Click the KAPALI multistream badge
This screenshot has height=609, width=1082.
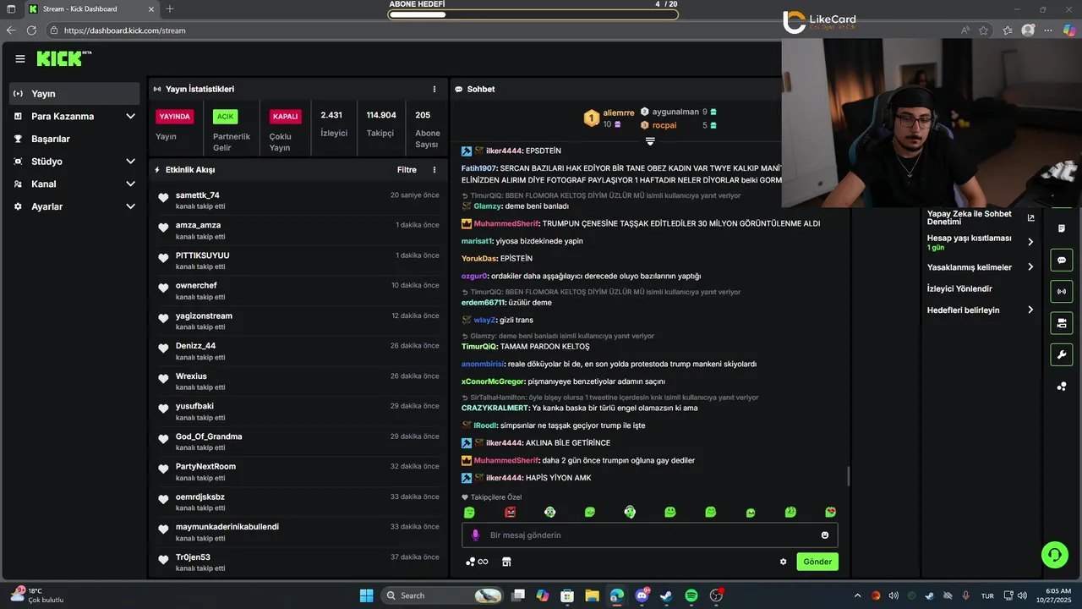pyautogui.click(x=285, y=117)
